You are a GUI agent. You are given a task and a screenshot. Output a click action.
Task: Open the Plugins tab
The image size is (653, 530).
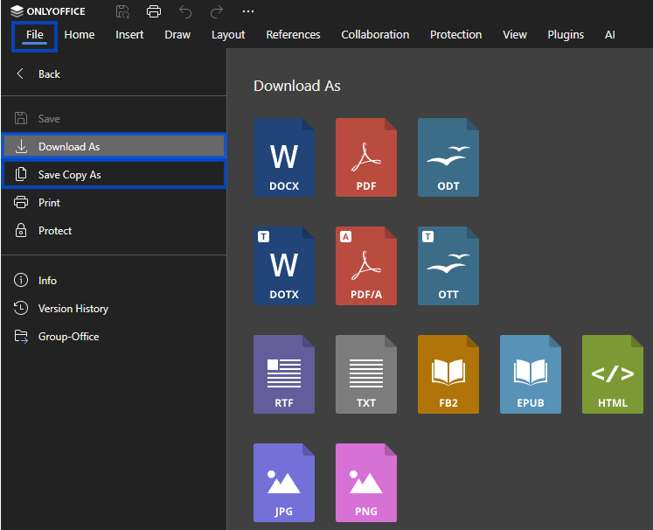566,35
